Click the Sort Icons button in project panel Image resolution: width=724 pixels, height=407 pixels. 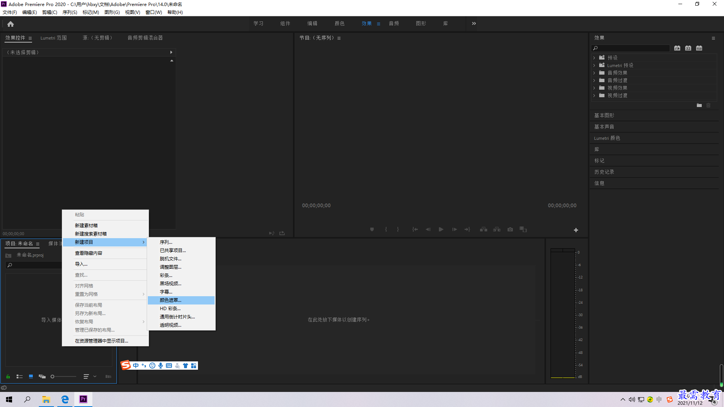pyautogui.click(x=86, y=376)
